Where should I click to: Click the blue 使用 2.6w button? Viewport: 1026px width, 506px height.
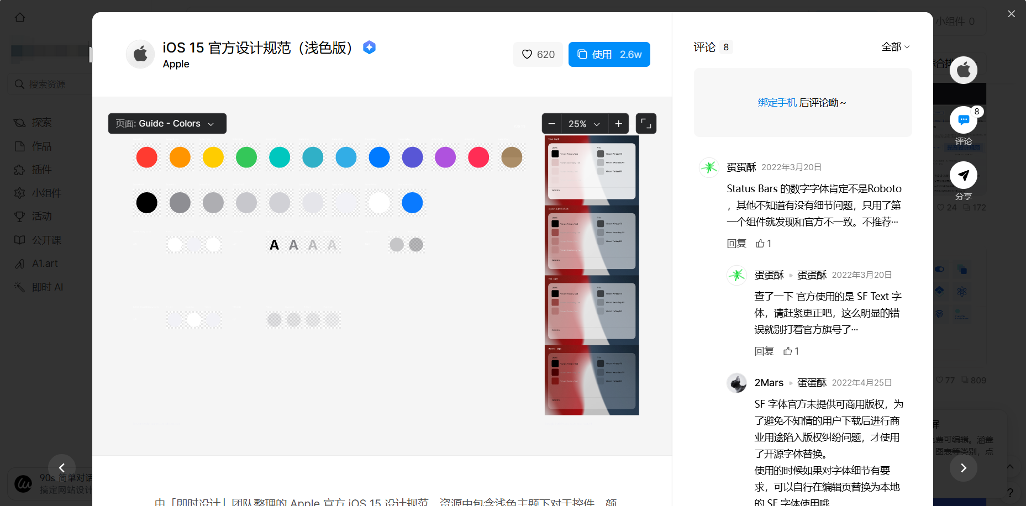609,54
